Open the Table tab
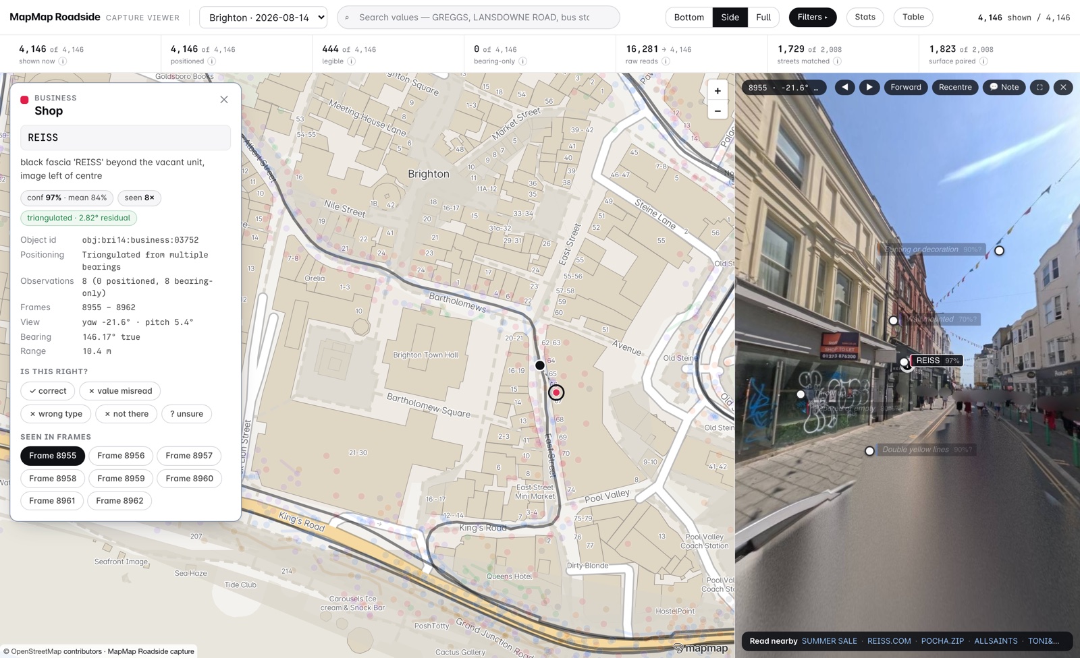This screenshot has height=658, width=1080. point(913,18)
